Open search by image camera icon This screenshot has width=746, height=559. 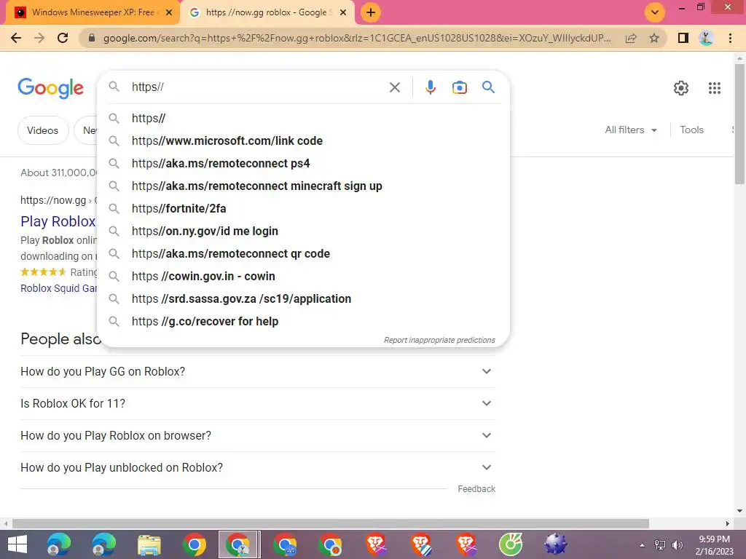[459, 87]
